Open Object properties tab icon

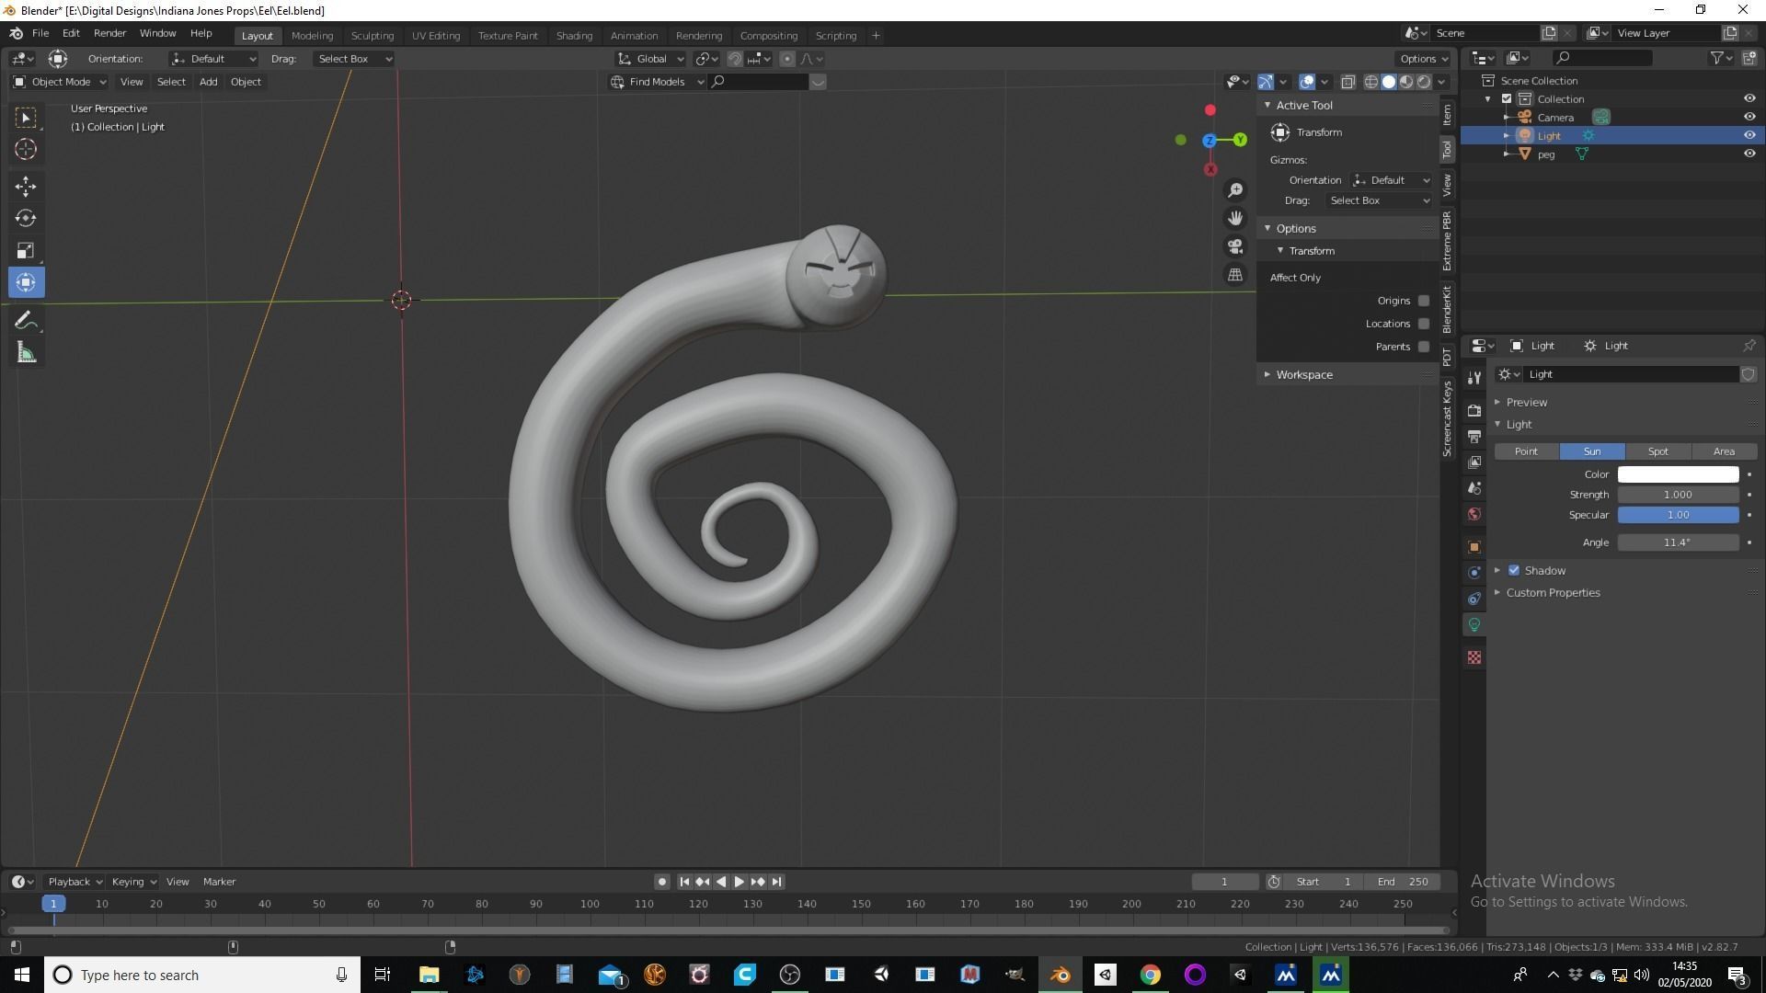(1474, 547)
